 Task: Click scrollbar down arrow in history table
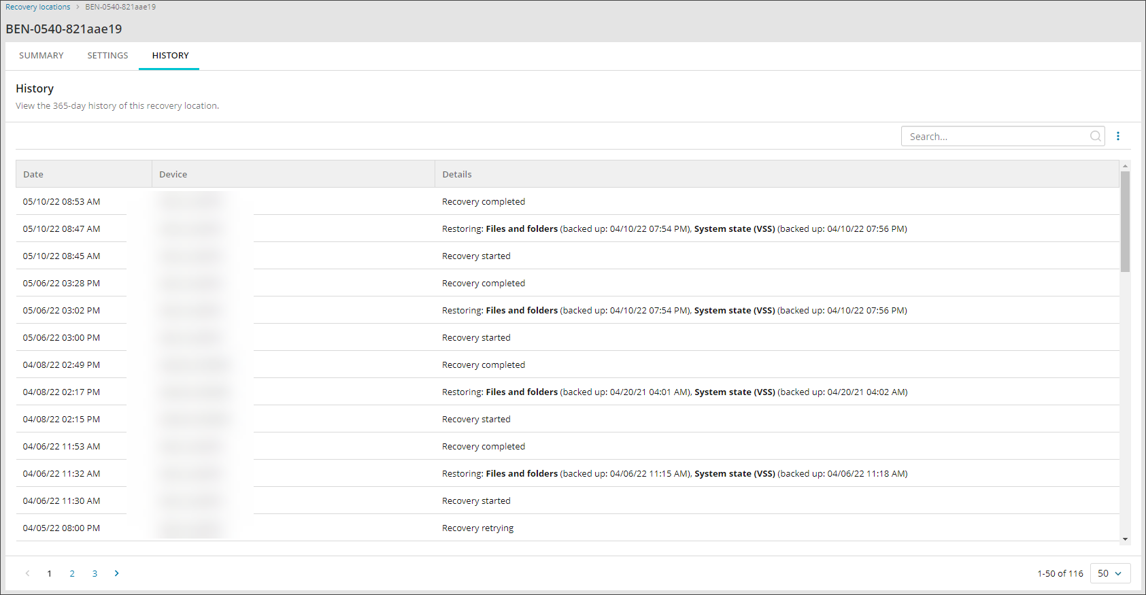click(1125, 539)
